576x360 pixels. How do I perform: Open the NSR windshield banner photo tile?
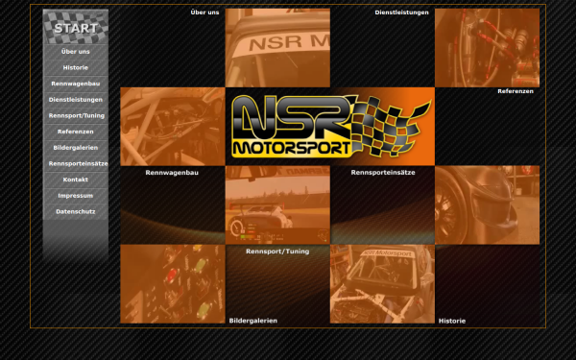[277, 48]
